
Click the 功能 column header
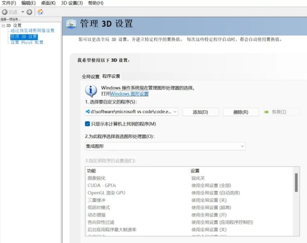pos(91,171)
